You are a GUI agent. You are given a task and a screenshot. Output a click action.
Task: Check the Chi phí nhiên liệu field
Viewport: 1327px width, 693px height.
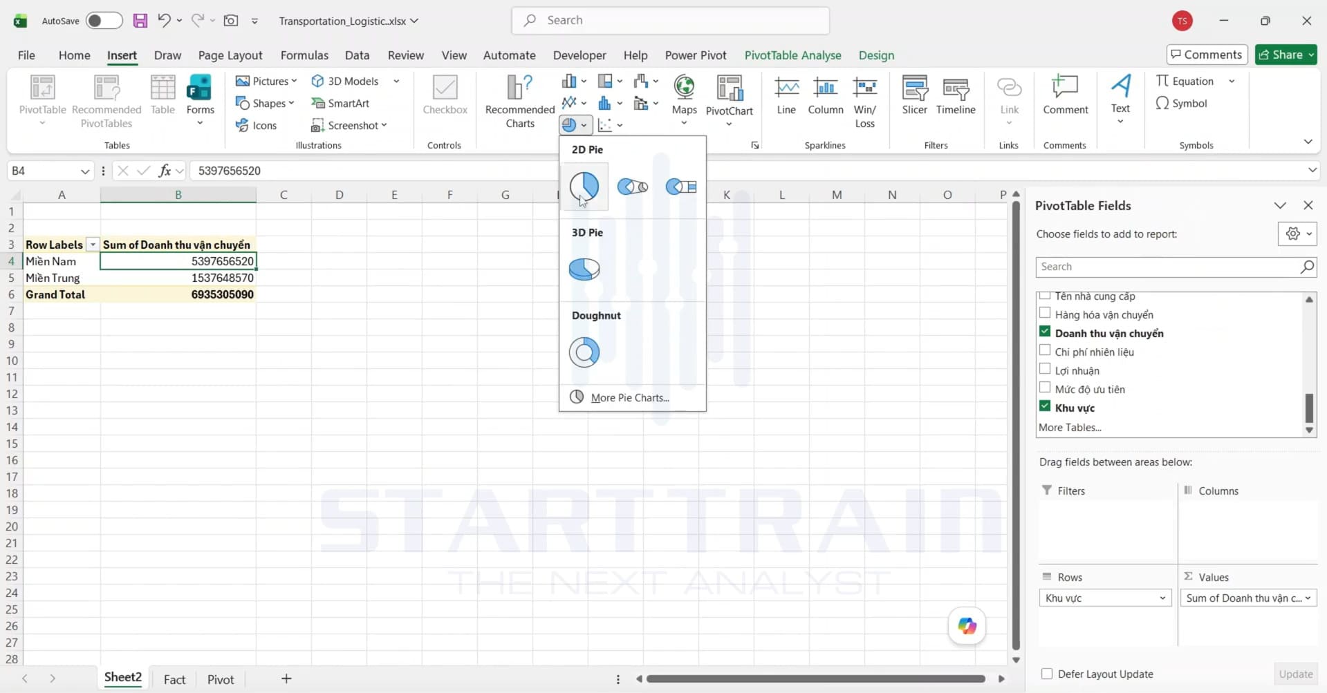pos(1045,350)
